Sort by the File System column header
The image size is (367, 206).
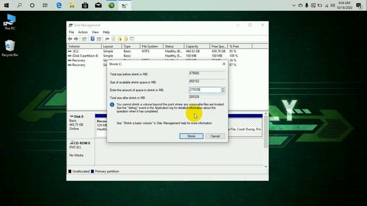151,46
